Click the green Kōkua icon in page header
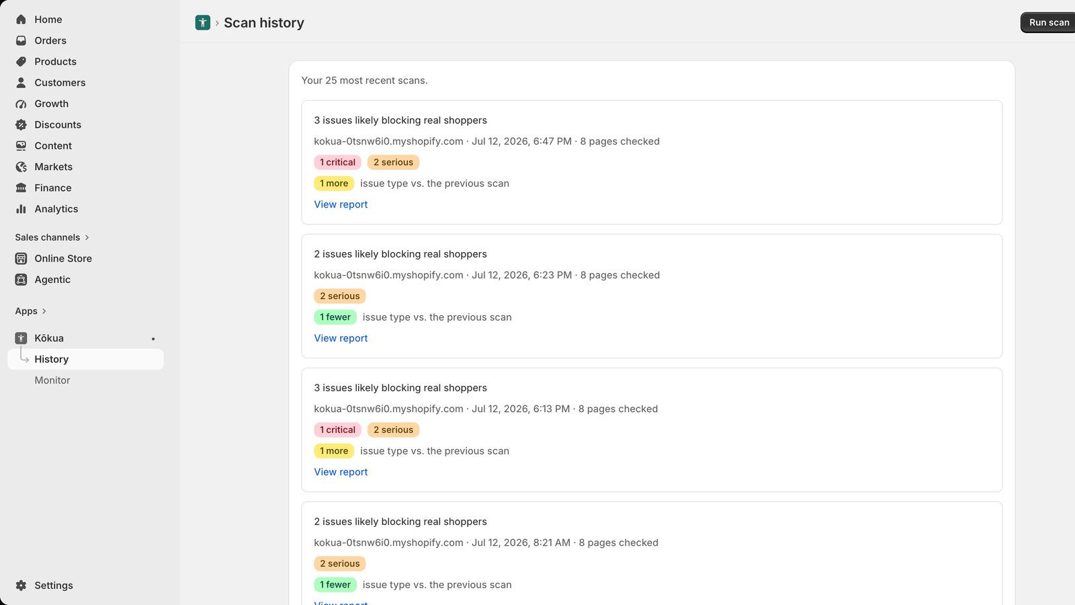 click(x=203, y=23)
